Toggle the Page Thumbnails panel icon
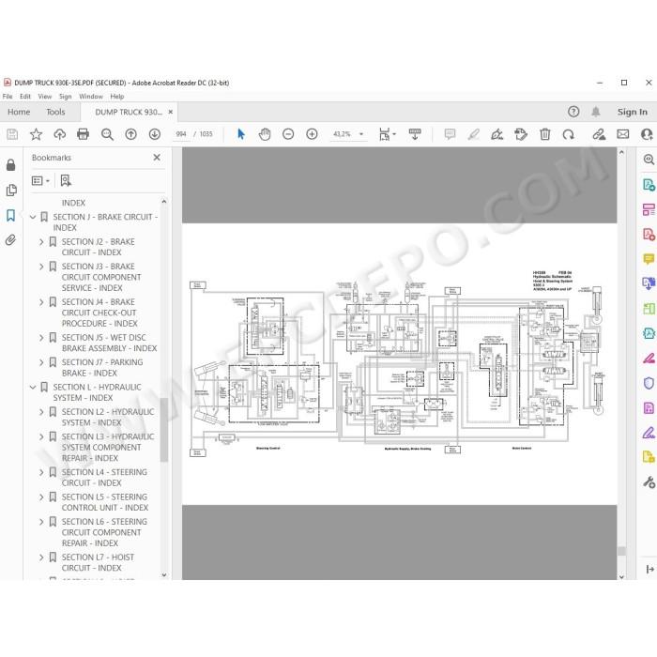Image resolution: width=657 pixels, height=657 pixels. (x=11, y=190)
